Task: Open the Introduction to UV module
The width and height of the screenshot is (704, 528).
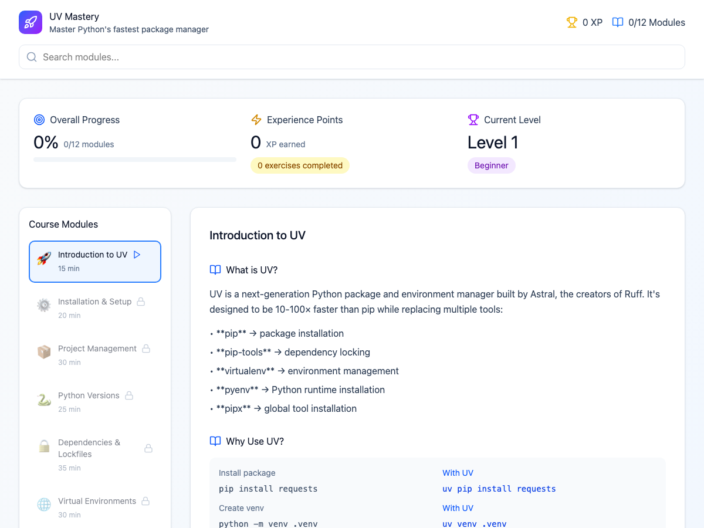Action: pyautogui.click(x=95, y=262)
